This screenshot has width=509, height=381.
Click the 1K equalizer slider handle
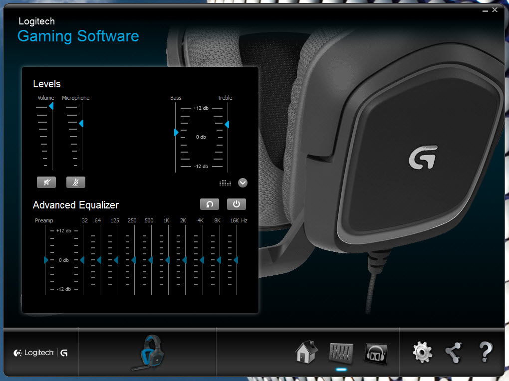[x=168, y=260]
